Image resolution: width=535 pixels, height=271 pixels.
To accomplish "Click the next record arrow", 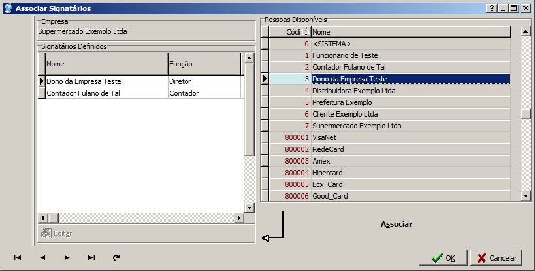I will (67, 258).
